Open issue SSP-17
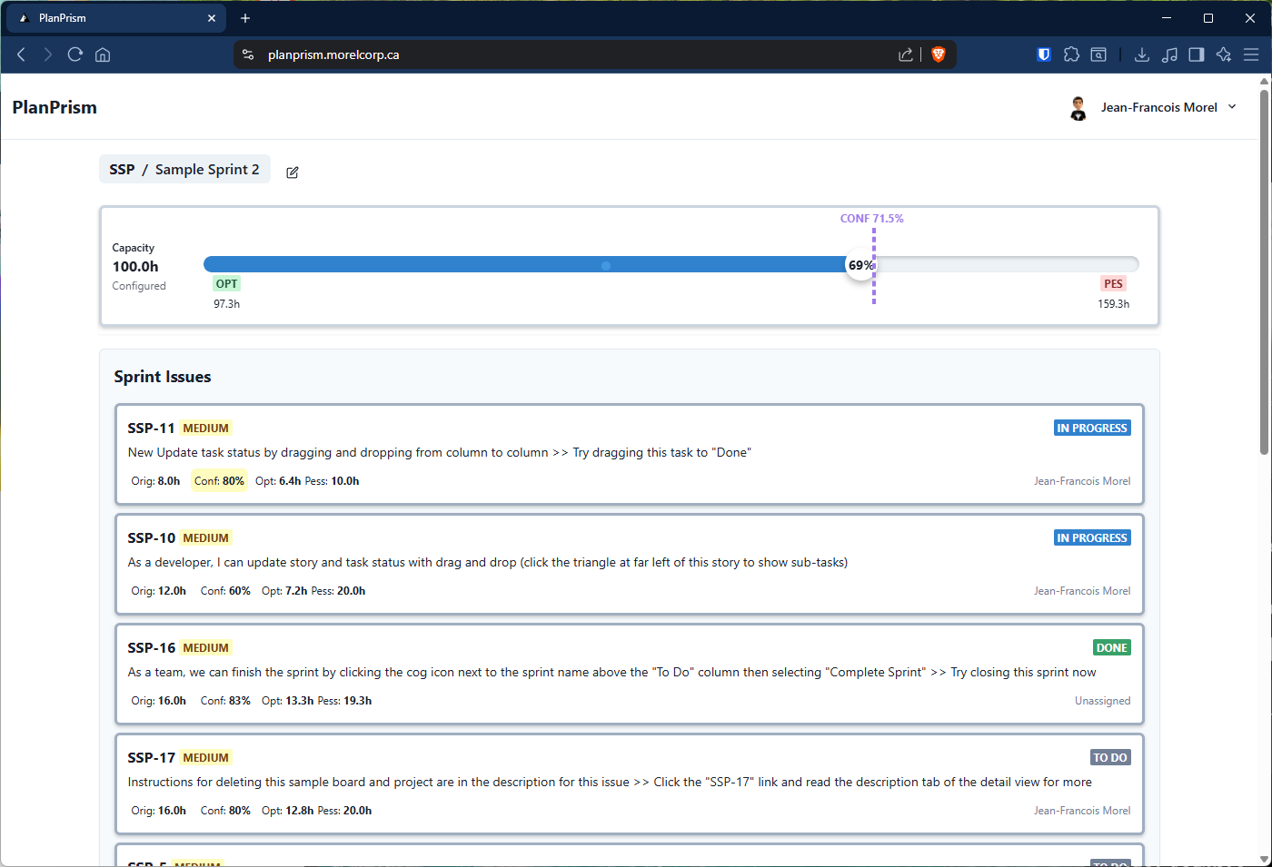Screen dimensions: 1272x867 [x=151, y=758]
